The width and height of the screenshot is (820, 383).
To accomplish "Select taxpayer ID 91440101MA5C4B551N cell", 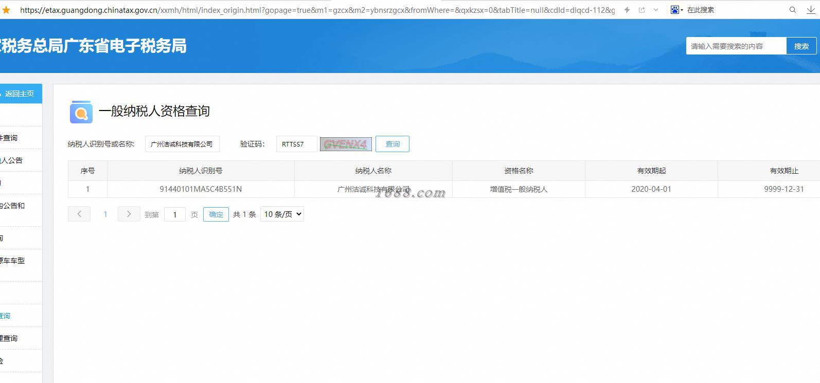I will click(201, 189).
